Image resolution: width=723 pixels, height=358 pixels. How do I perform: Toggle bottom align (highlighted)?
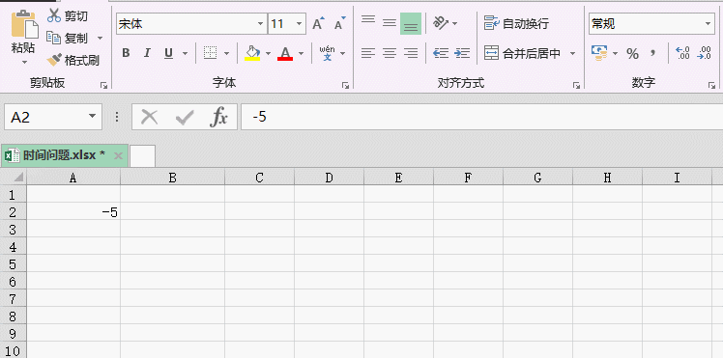point(411,24)
